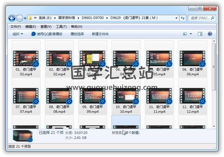224x157 pixels.
Task: Select video 06、奇门遁甲06.mp4
Action: (193, 59)
